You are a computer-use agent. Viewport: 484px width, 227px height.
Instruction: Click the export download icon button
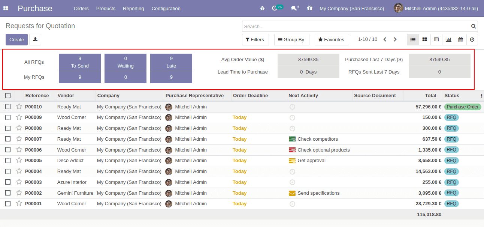[35, 39]
